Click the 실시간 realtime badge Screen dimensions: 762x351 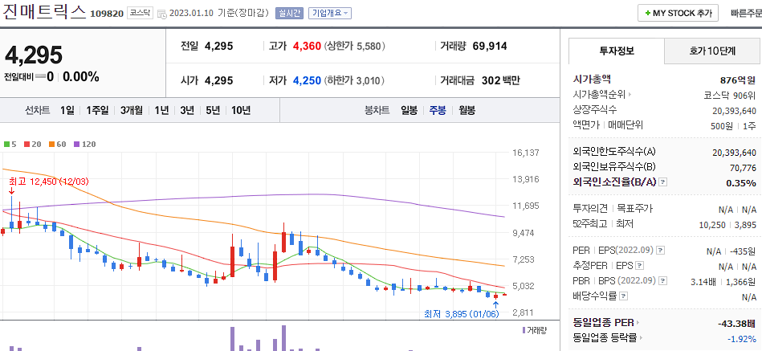[x=290, y=13]
